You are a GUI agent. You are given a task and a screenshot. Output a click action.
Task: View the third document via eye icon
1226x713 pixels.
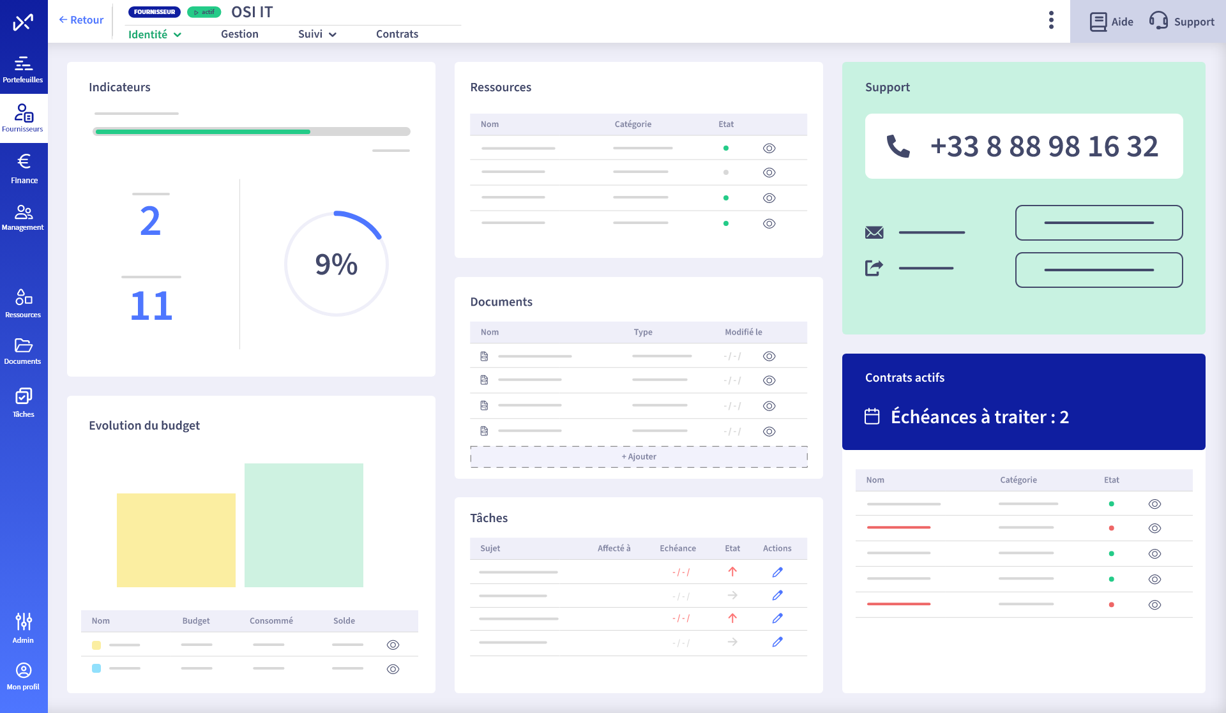tap(769, 406)
